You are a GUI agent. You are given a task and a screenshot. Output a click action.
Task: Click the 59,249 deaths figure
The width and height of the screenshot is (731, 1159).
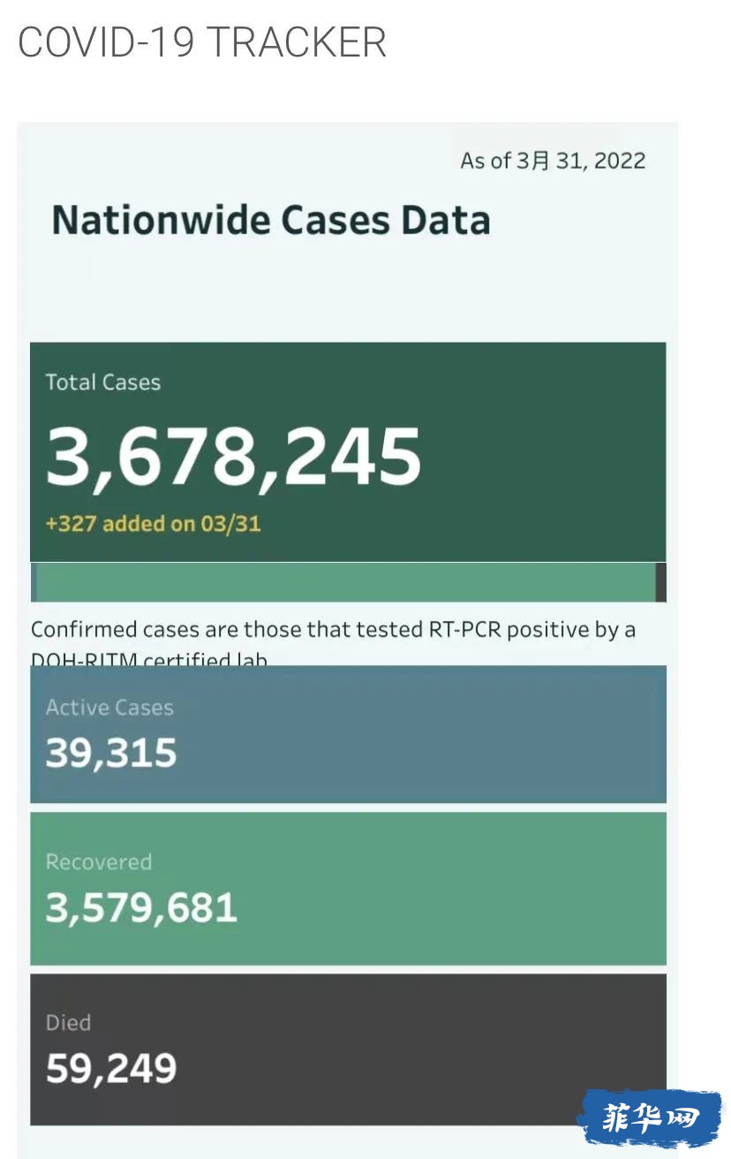pos(111,1069)
